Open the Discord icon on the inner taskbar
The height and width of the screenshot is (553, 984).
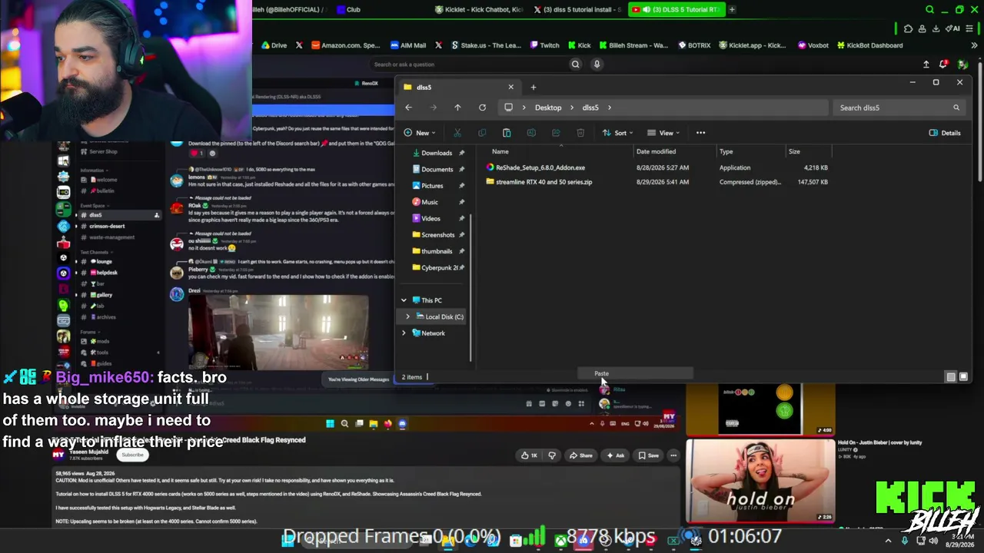(x=402, y=423)
